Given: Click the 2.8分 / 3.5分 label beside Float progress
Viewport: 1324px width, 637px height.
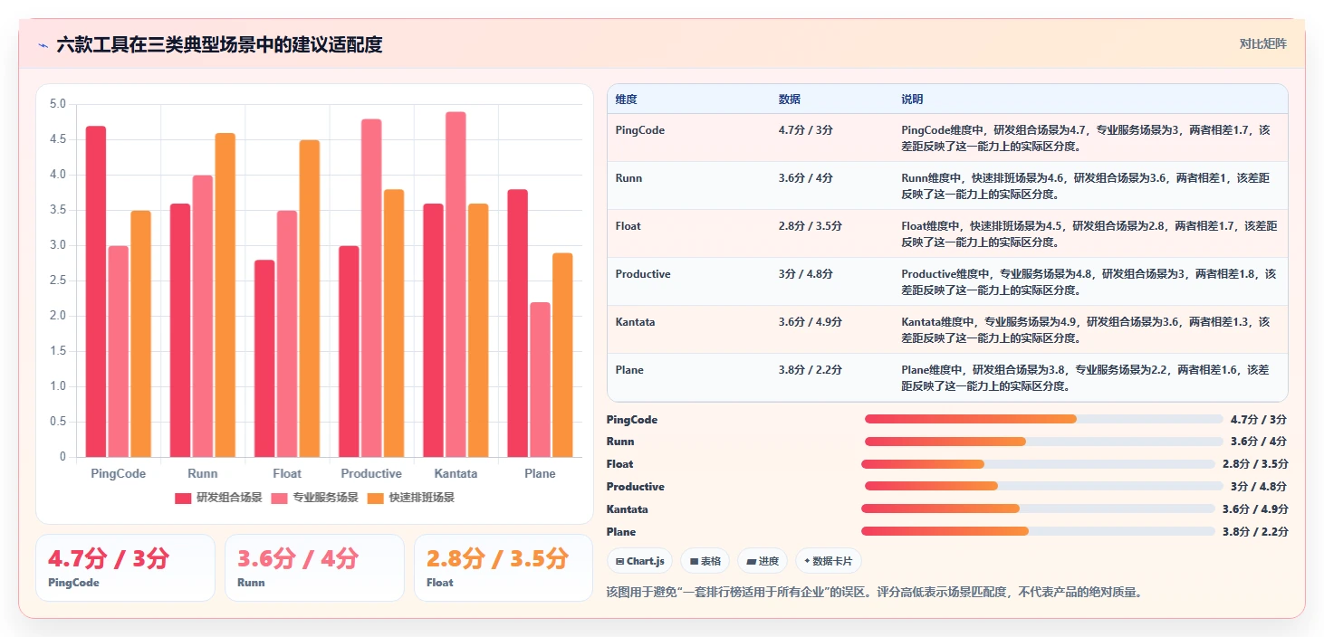Looking at the screenshot, I should click(1254, 464).
